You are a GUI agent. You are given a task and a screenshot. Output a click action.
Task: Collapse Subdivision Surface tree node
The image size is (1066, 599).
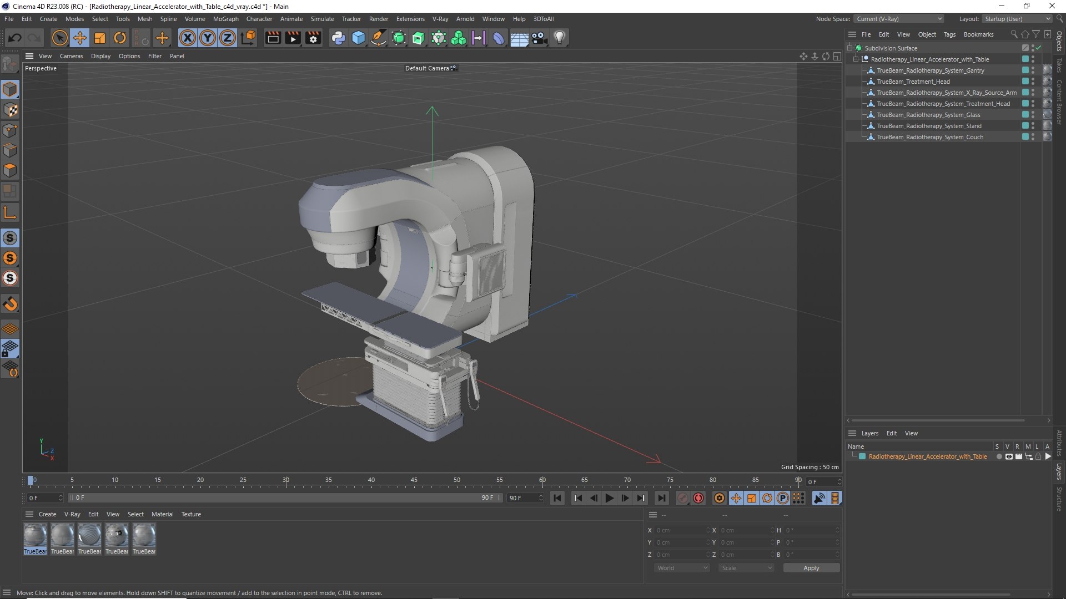pyautogui.click(x=849, y=48)
